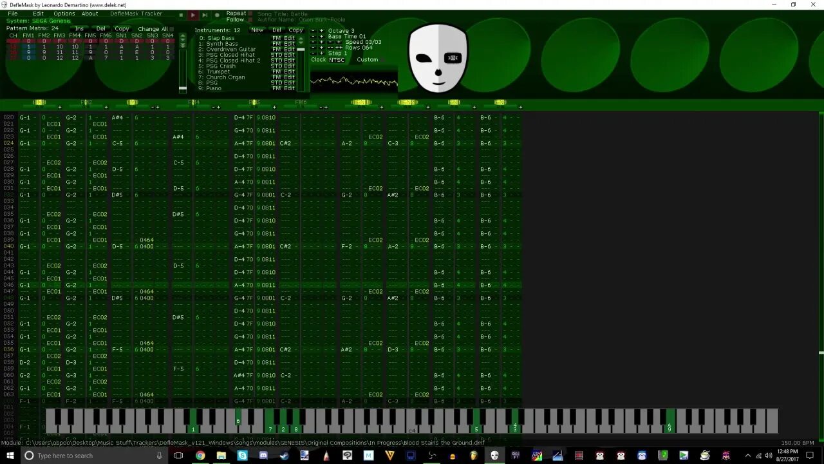The width and height of the screenshot is (824, 464).
Task: Open the Options menu
Action: coord(64,14)
